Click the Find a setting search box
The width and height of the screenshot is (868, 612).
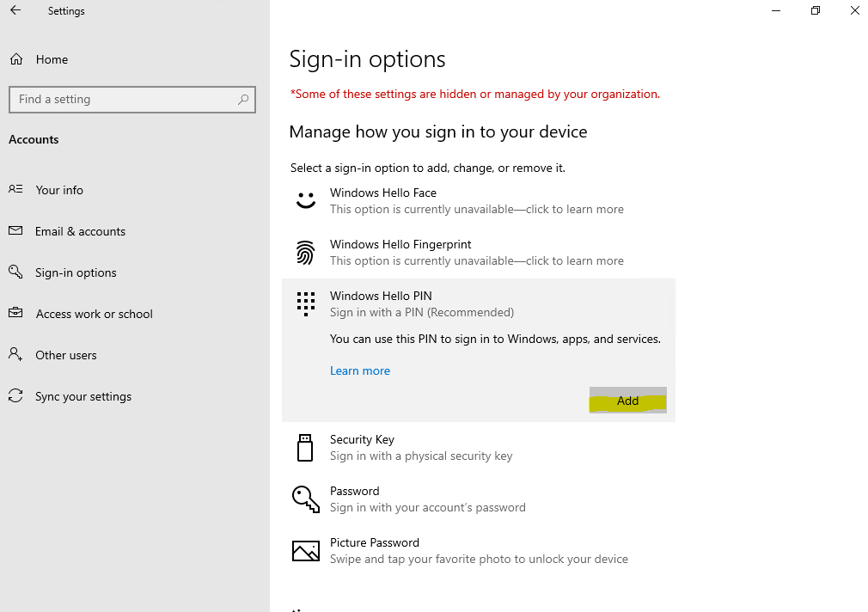[132, 100]
